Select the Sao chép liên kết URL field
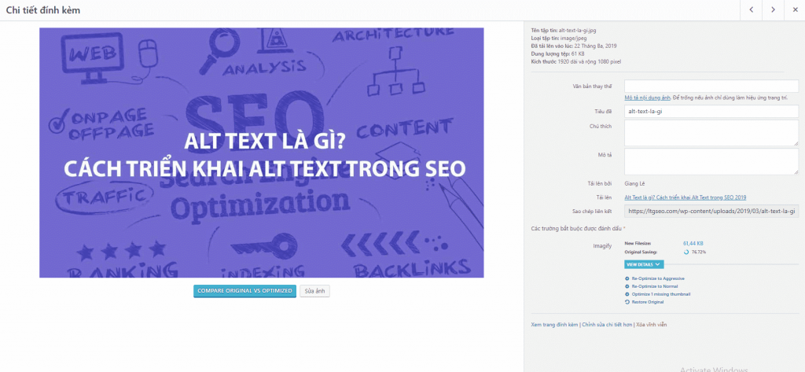The image size is (805, 372). click(x=711, y=212)
